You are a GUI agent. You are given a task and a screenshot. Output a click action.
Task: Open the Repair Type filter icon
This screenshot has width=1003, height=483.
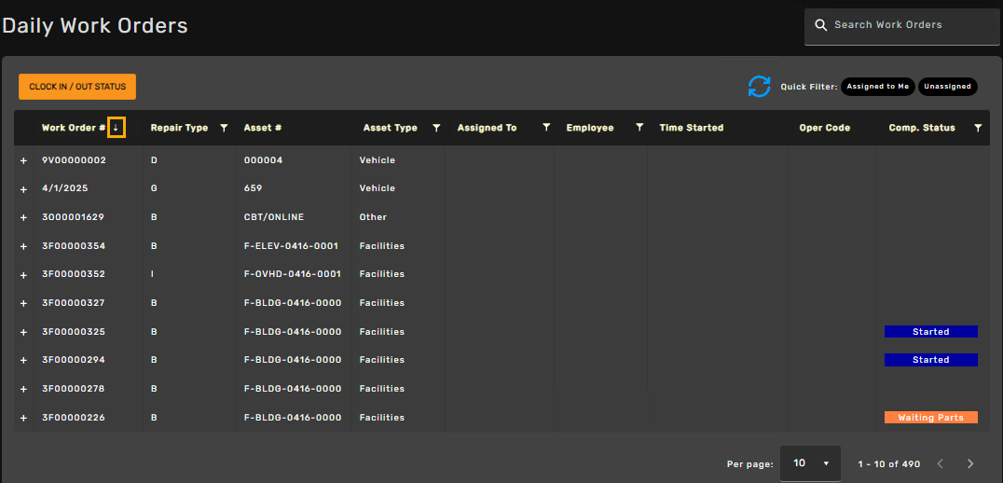(x=224, y=128)
